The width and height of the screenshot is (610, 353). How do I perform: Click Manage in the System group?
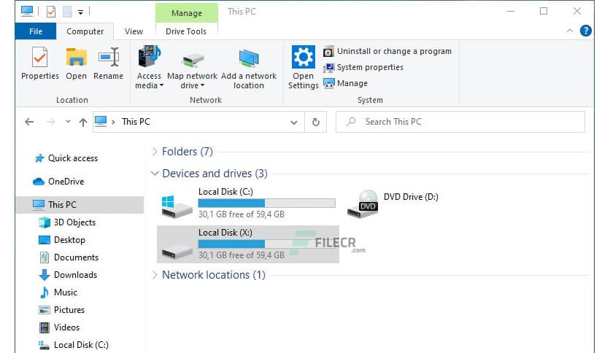tap(345, 83)
